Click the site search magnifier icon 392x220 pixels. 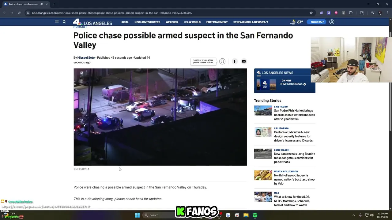tap(64, 22)
